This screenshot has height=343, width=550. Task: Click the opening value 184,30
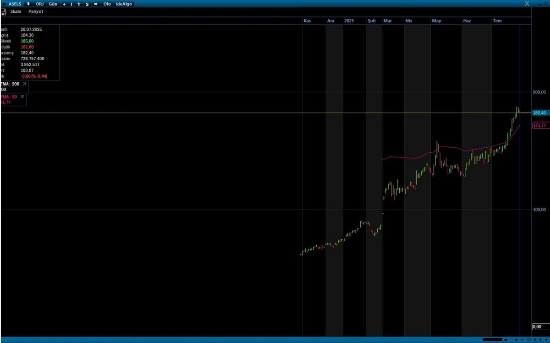click(27, 35)
